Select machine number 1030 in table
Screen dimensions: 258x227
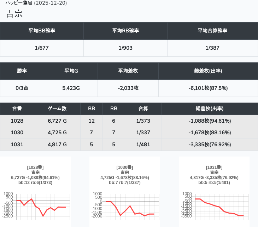(17, 133)
